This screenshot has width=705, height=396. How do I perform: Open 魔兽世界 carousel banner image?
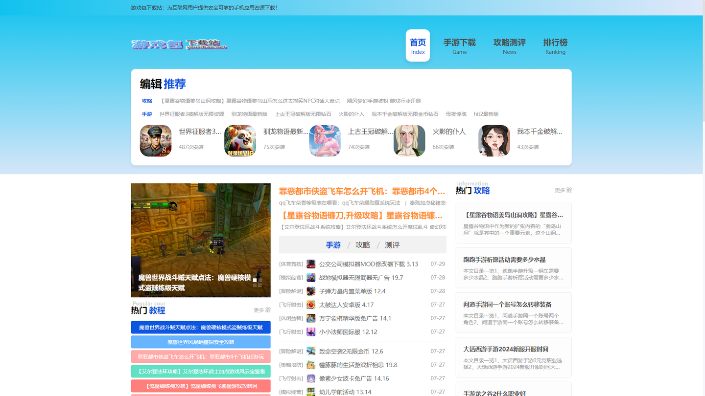[201, 240]
